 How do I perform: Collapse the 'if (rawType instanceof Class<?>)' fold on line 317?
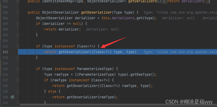coord(18,80)
